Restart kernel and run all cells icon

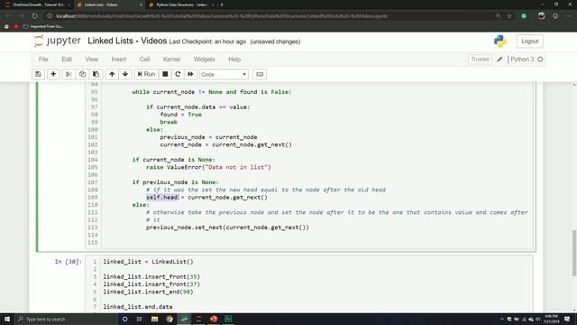coord(190,74)
